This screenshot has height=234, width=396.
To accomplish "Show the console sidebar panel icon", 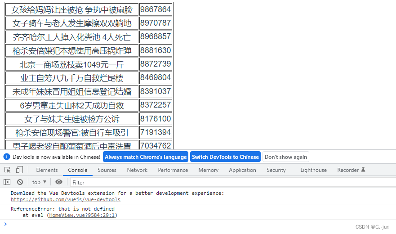I will pos(7,182).
